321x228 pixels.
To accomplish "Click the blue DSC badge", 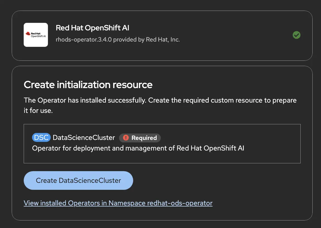I will [41, 137].
